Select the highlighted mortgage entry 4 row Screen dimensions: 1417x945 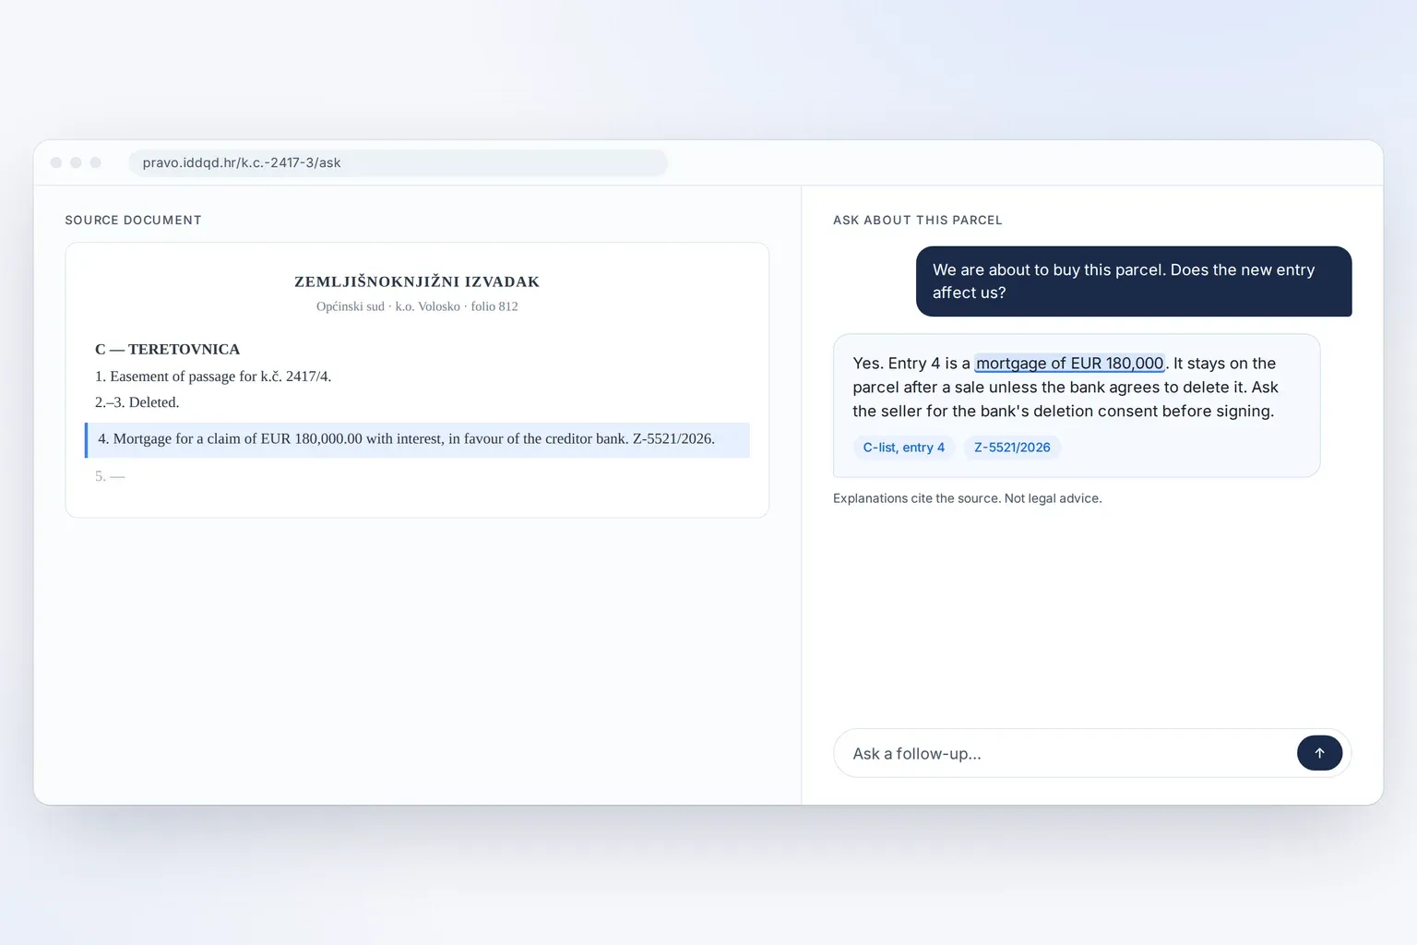pyautogui.click(x=417, y=440)
